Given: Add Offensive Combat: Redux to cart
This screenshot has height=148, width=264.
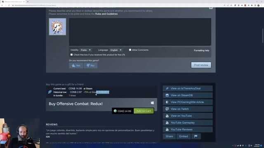Looking at the screenshot, I should 144,111.
